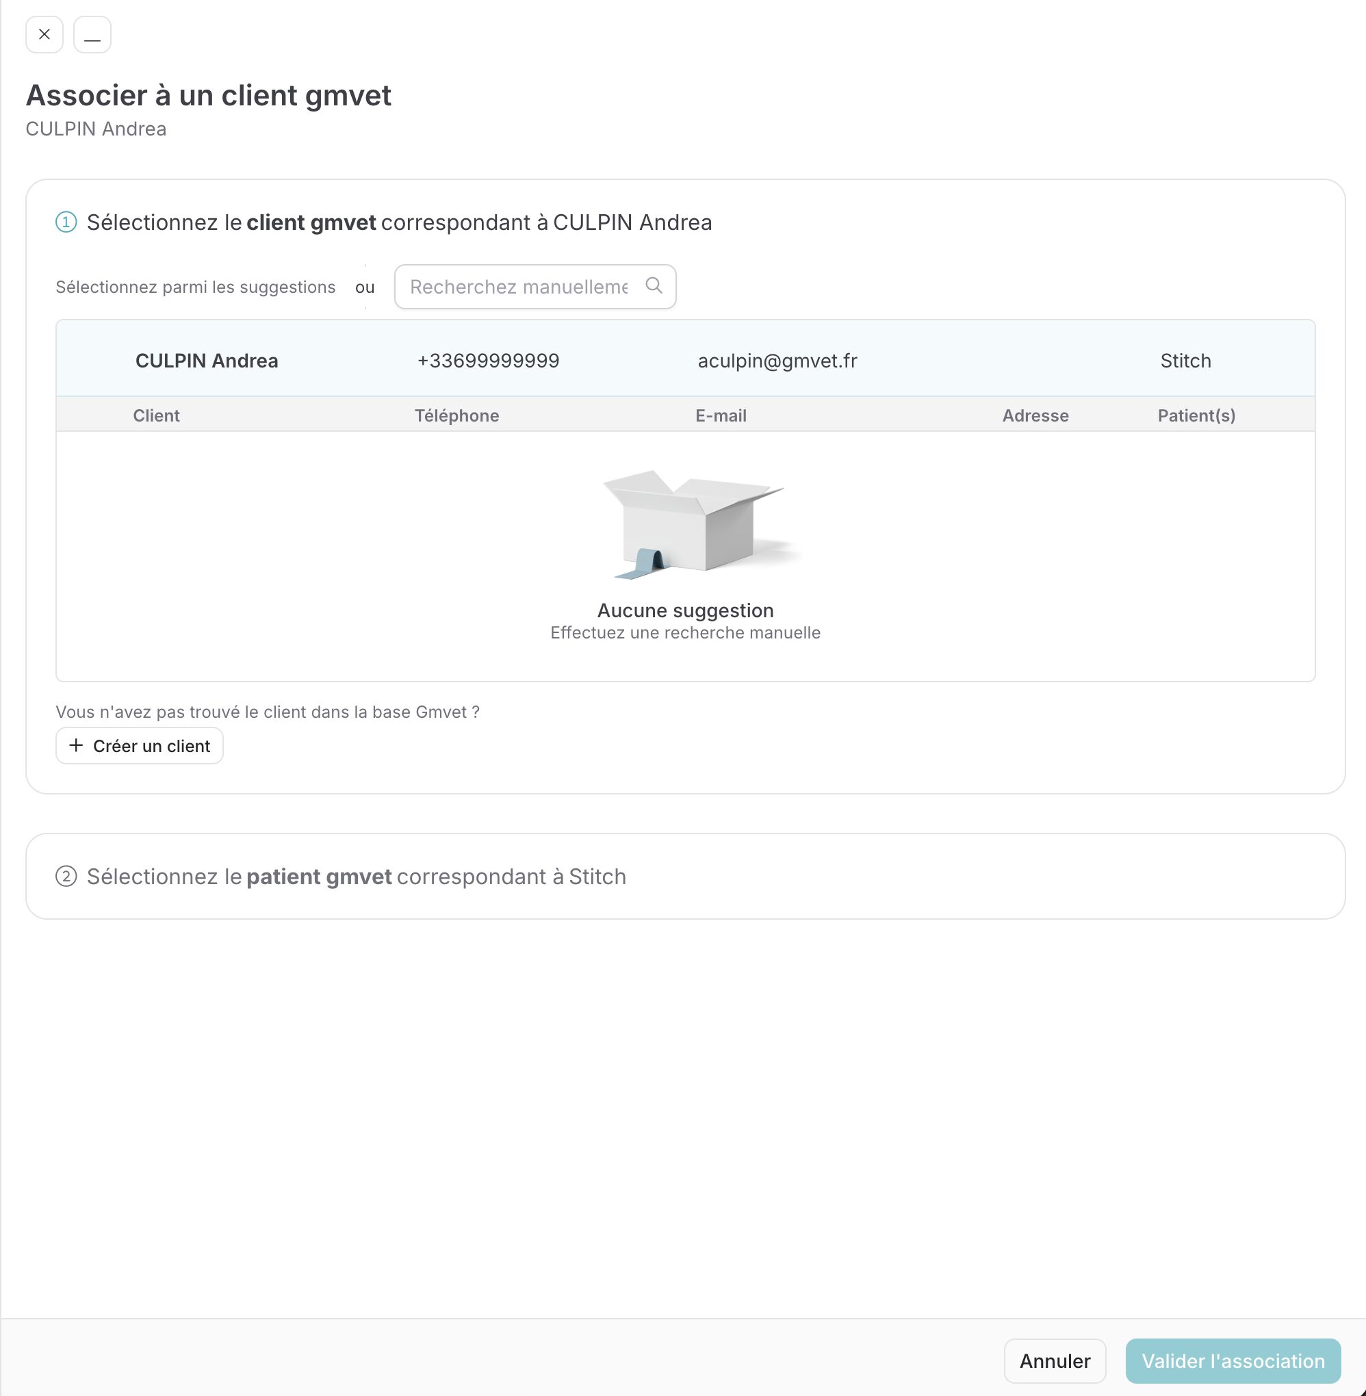Sort by the E-mail column header
Screen dimensions: 1366x1396
point(721,415)
